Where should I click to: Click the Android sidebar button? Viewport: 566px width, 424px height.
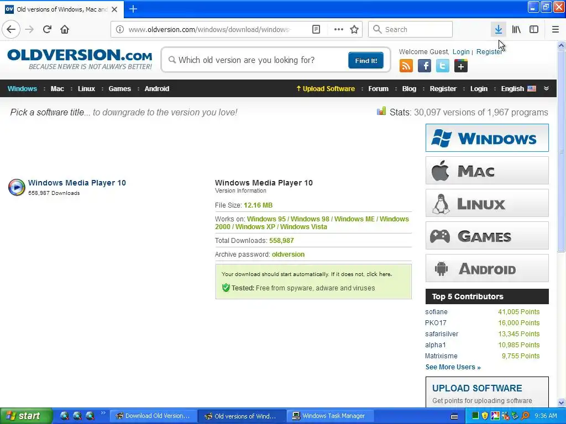(487, 268)
